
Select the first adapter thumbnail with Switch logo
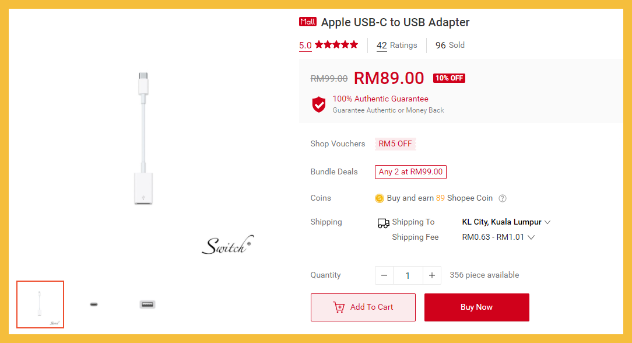click(40, 304)
